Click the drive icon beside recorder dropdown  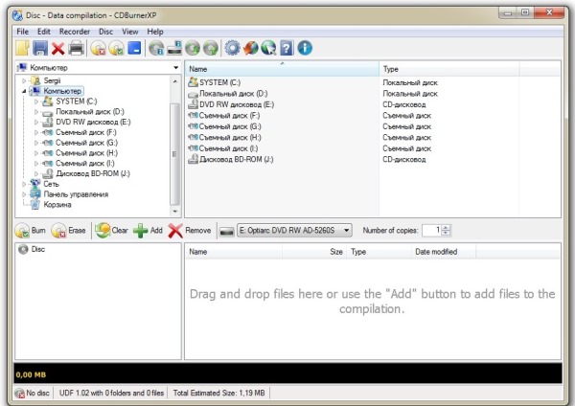(226, 231)
